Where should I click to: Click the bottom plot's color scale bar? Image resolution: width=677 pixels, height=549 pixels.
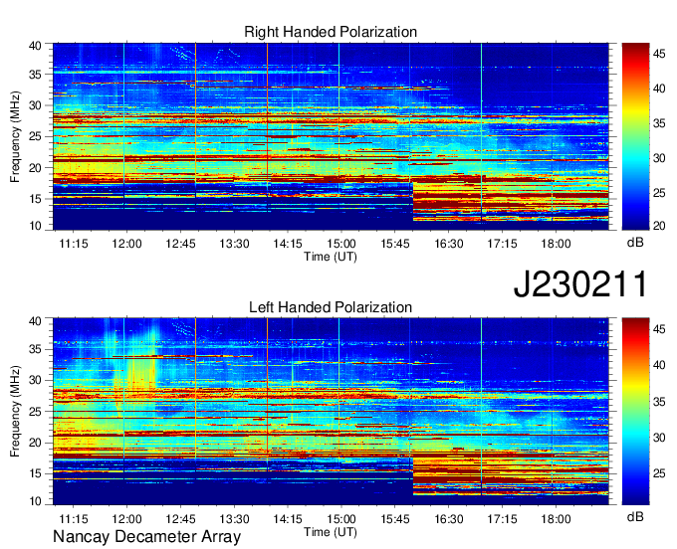(x=635, y=412)
